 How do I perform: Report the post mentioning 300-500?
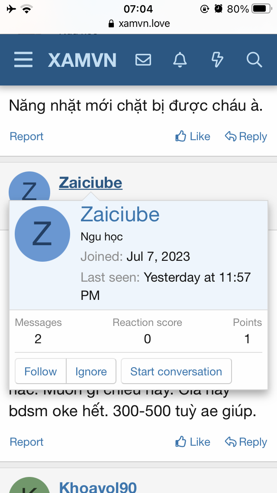point(26,442)
